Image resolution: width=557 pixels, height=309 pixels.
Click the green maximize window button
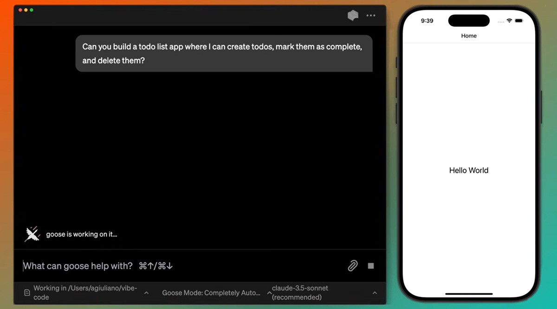coord(32,10)
